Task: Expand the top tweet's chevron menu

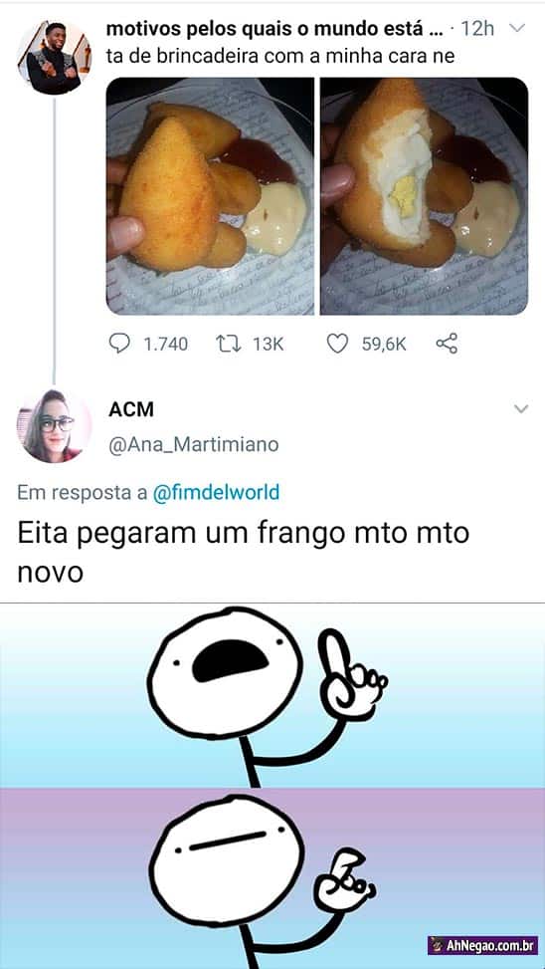Action: coord(517,29)
